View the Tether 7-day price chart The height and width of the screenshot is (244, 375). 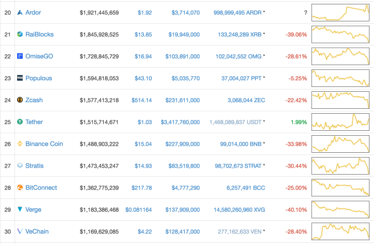click(340, 121)
